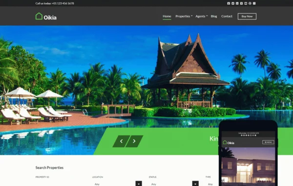293x186 pixels.
Task: Open the Agents menu
Action: coord(201,17)
